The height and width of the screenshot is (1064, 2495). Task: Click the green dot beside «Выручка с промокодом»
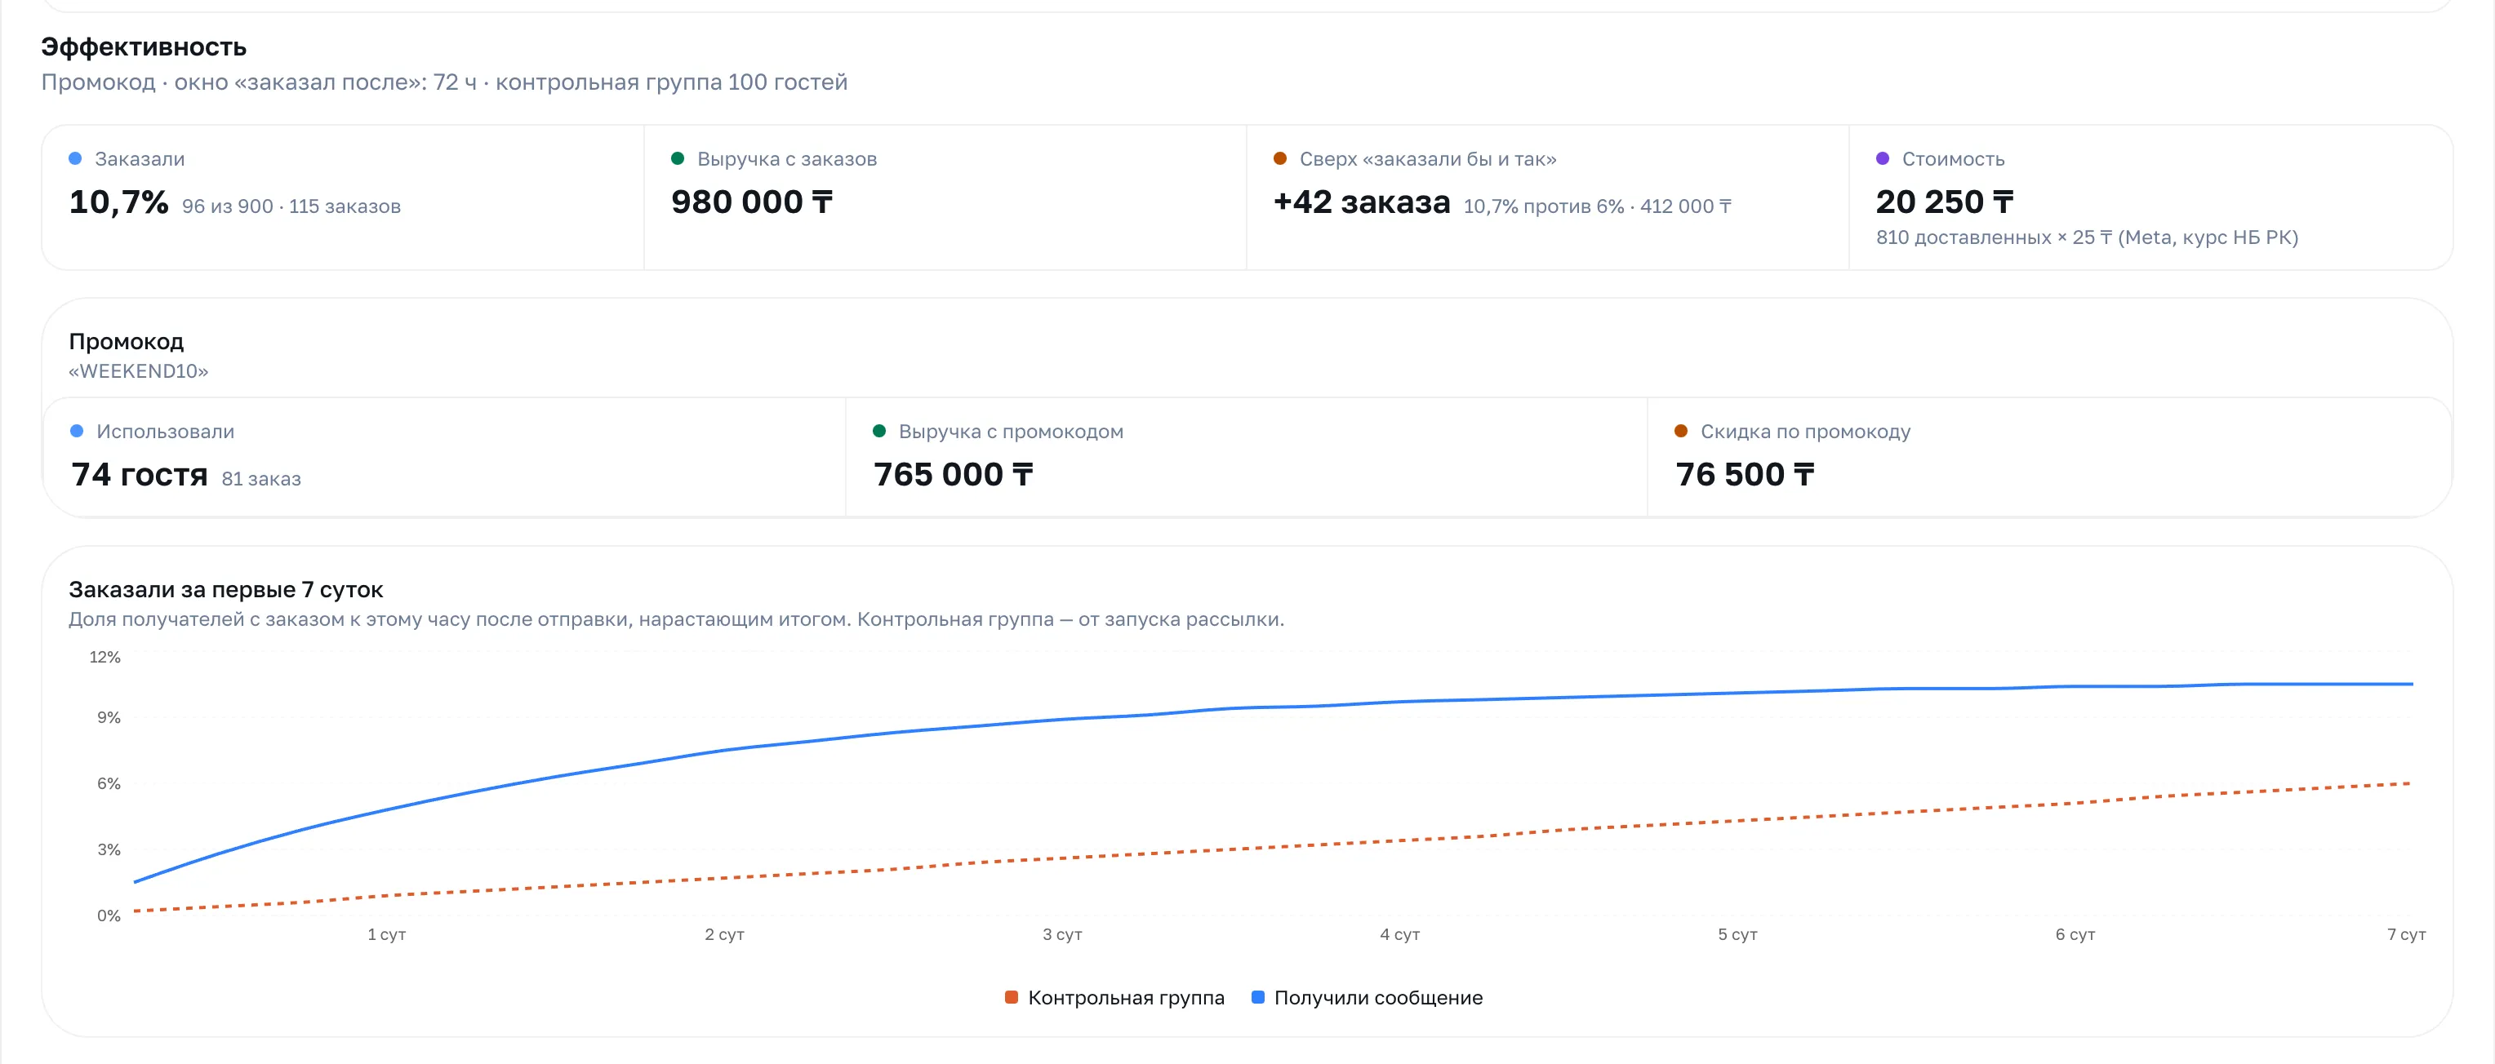click(878, 431)
